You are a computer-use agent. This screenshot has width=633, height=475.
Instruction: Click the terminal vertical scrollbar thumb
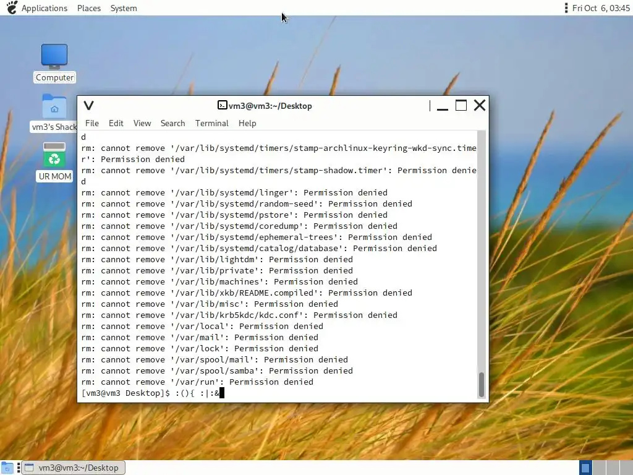click(481, 385)
